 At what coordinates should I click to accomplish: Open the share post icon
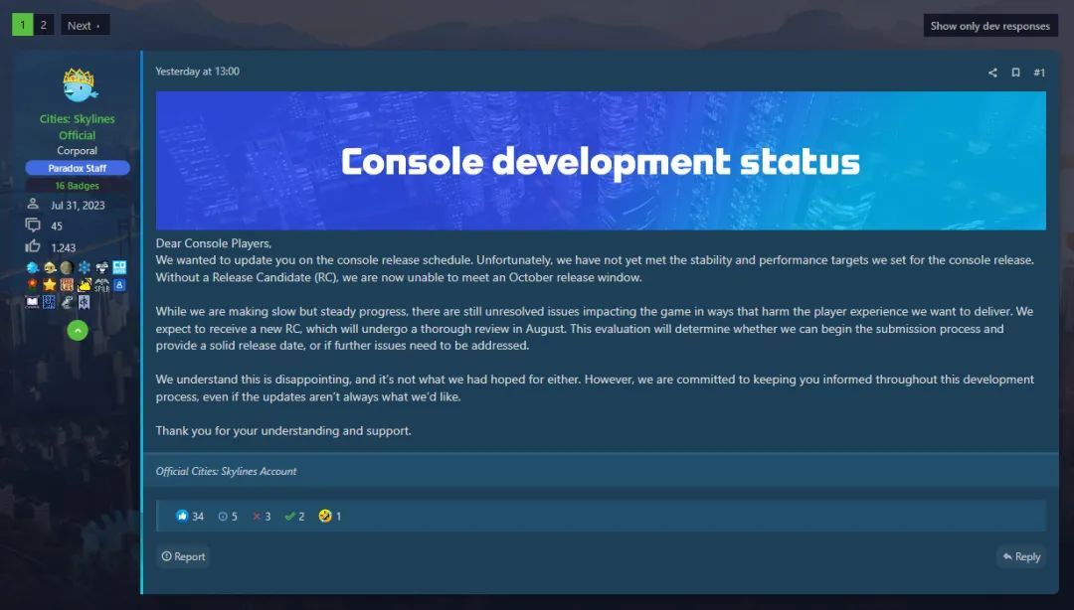(992, 73)
